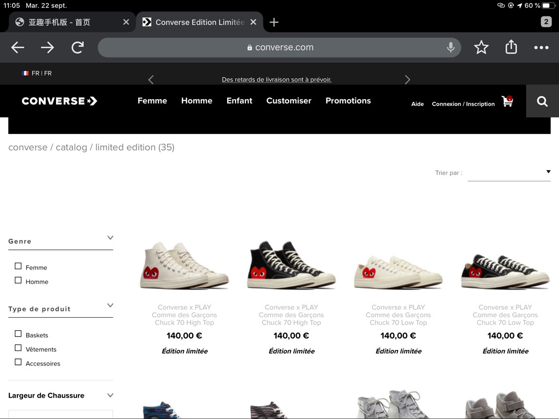This screenshot has height=419, width=559.
Task: Open the white Chuck 70 Low Top image
Action: click(398, 272)
